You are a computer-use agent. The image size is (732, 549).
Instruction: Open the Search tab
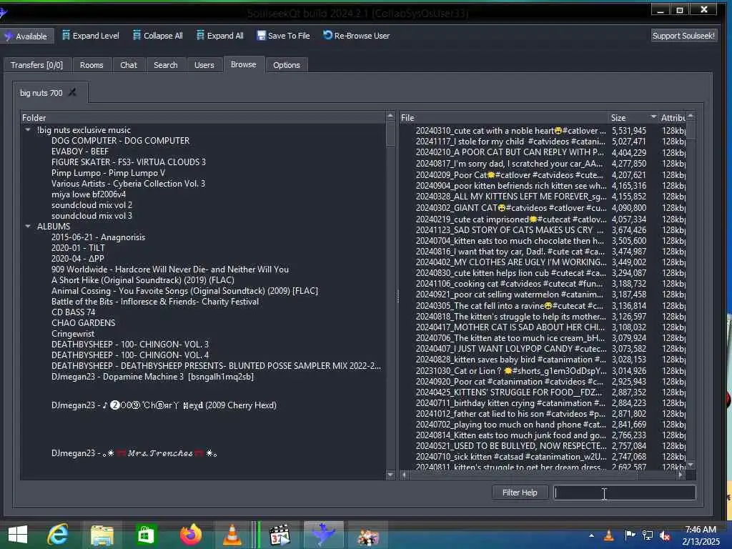coord(166,65)
